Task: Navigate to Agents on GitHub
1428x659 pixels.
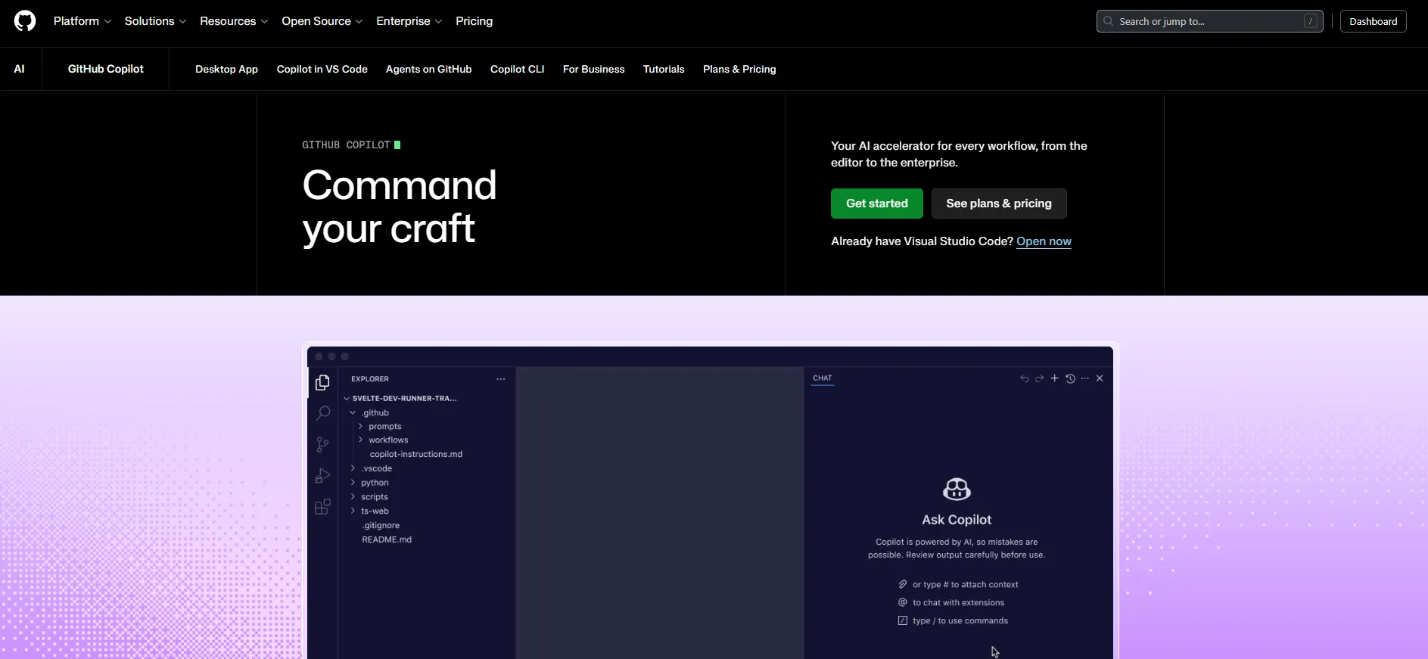Action: pyautogui.click(x=429, y=69)
